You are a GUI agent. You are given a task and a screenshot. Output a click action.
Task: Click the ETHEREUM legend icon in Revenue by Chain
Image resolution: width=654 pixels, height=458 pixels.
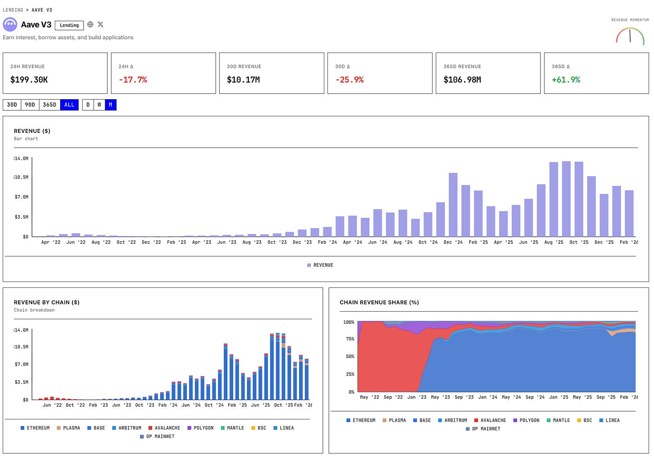pos(22,428)
